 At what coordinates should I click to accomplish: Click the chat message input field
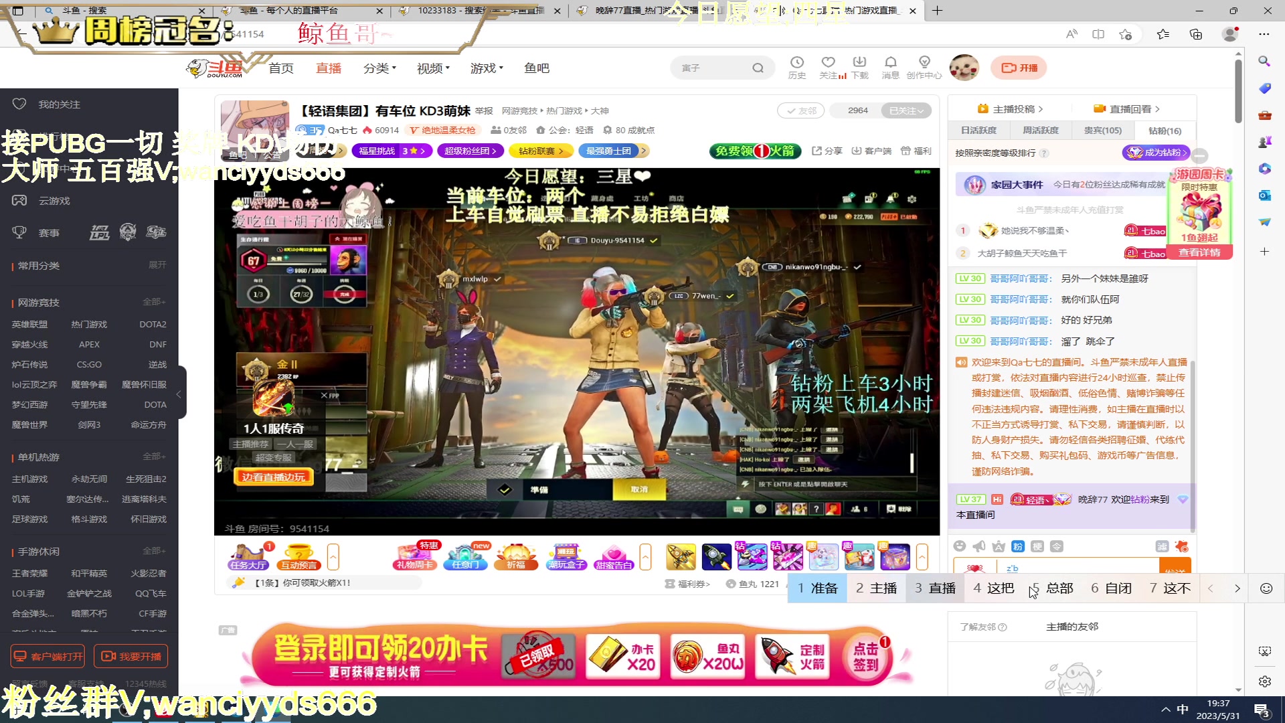pyautogui.click(x=1078, y=566)
